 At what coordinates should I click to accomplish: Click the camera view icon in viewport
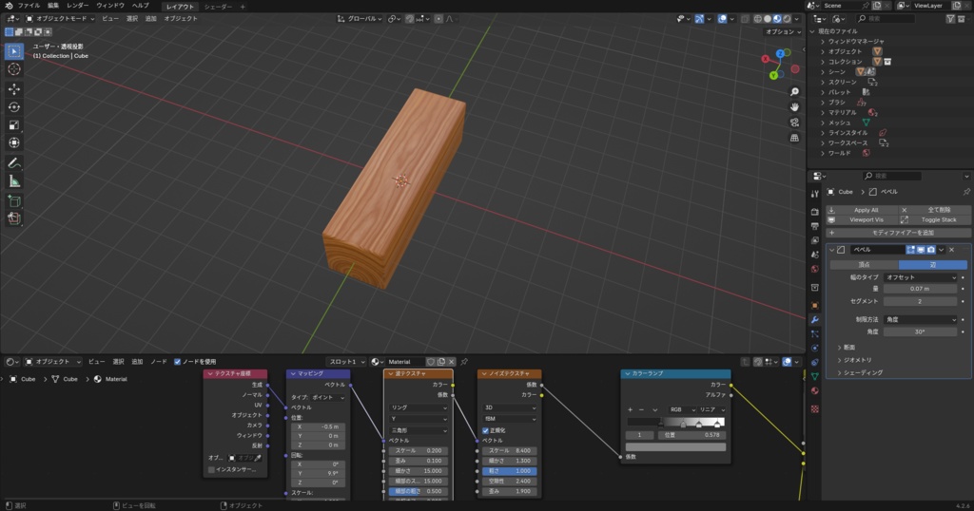[x=794, y=122]
